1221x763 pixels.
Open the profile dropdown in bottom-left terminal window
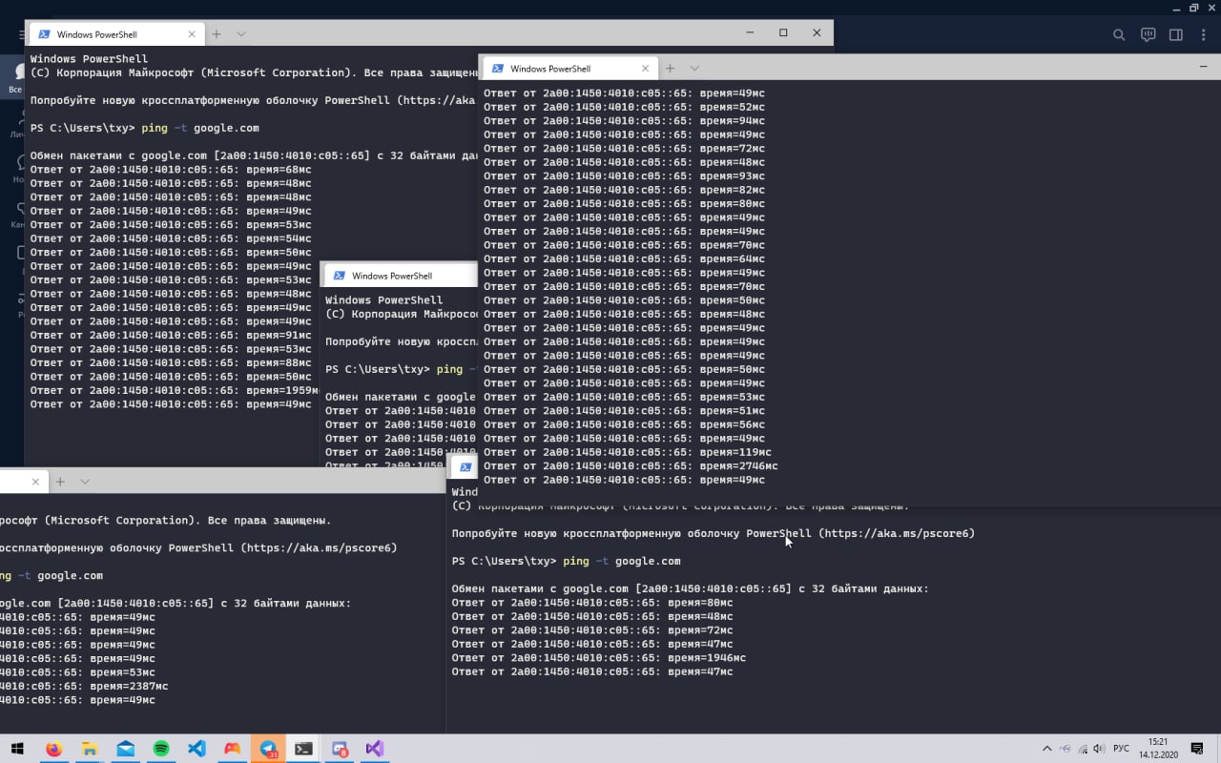click(85, 482)
